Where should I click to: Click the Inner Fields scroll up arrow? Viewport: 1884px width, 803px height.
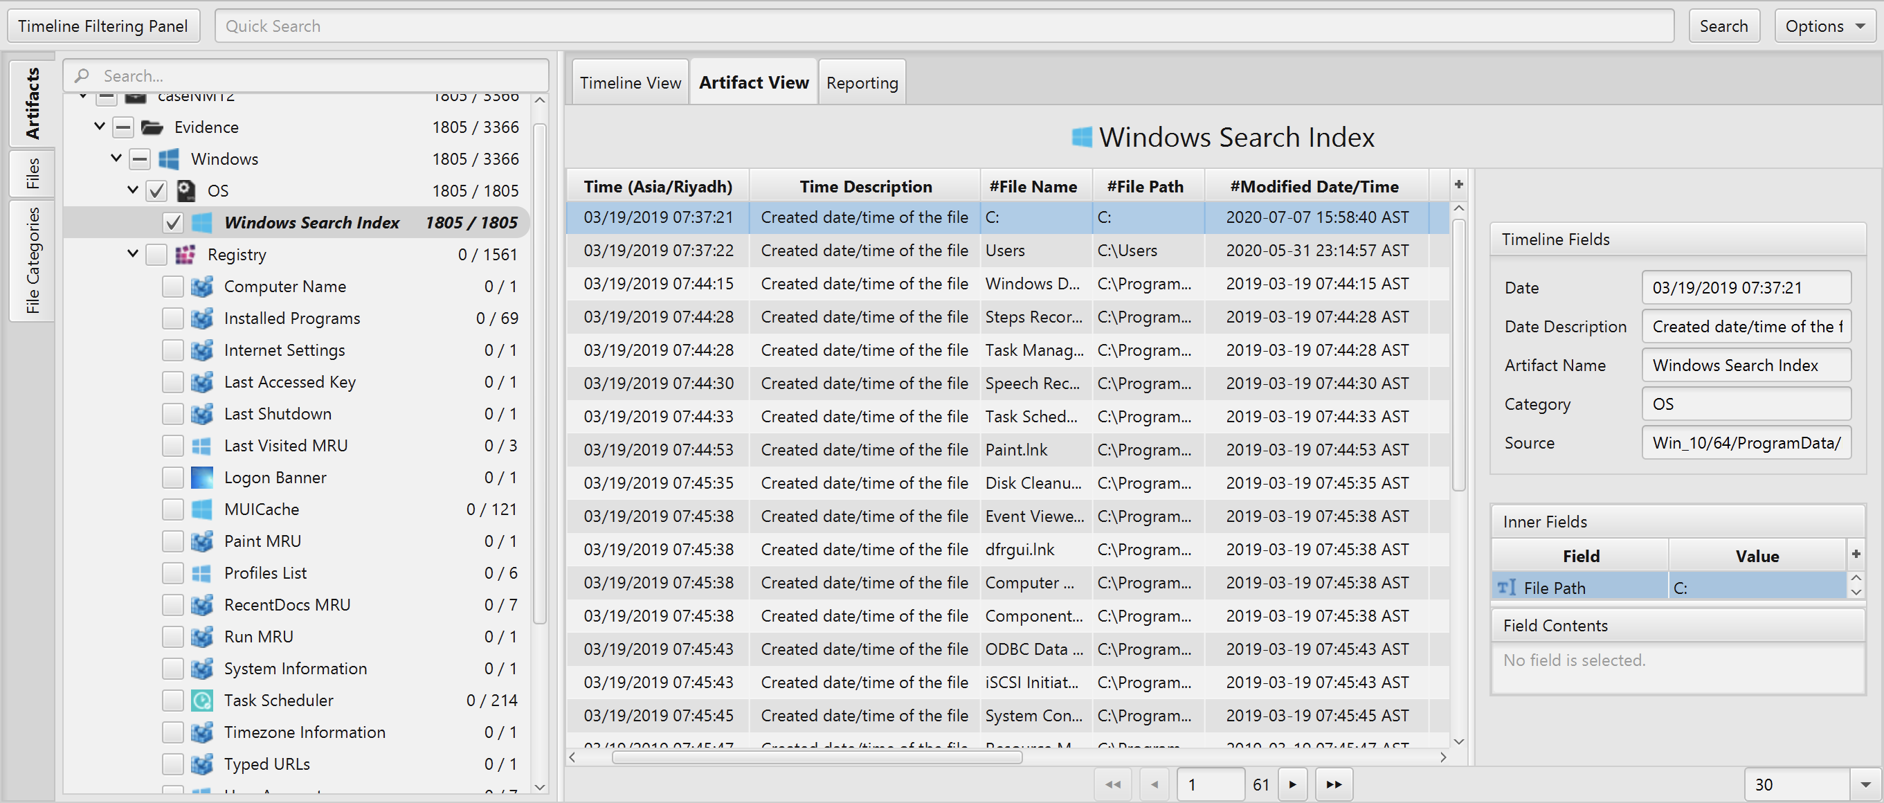pos(1856,579)
